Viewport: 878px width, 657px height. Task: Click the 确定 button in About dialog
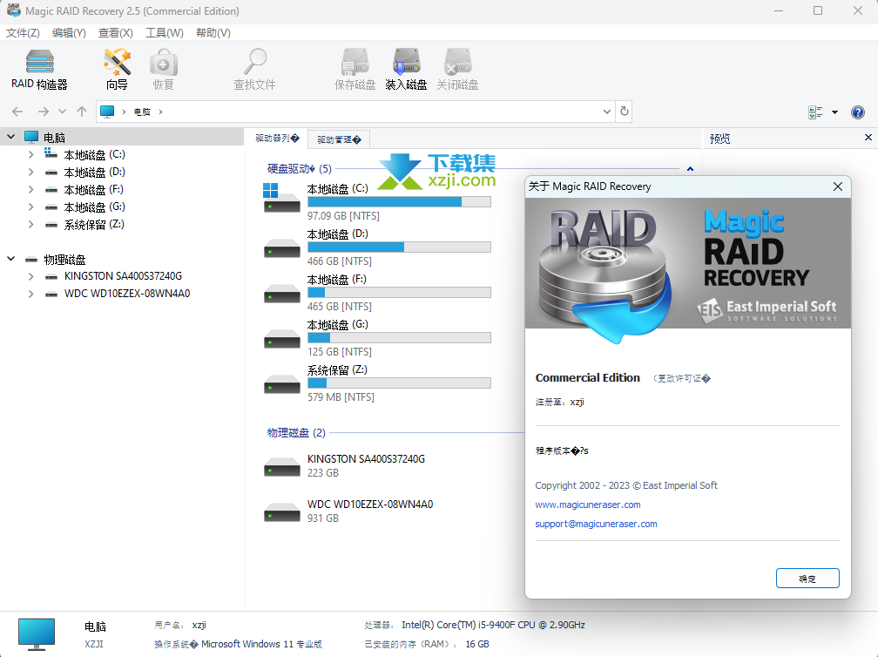(x=807, y=579)
